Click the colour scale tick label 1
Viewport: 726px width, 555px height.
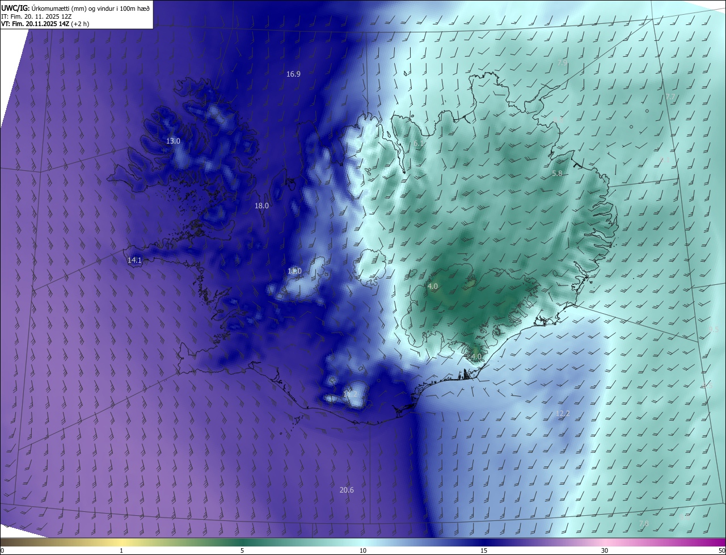pos(121,551)
